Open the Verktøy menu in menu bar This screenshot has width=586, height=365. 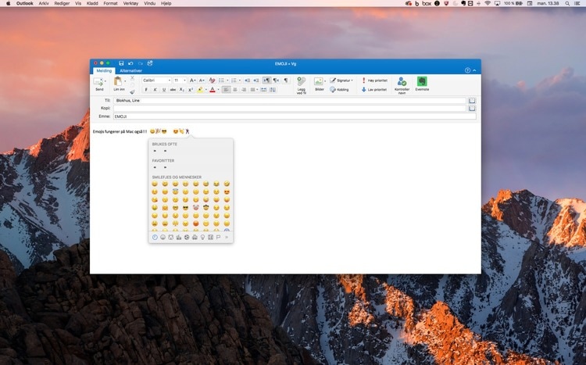click(131, 4)
